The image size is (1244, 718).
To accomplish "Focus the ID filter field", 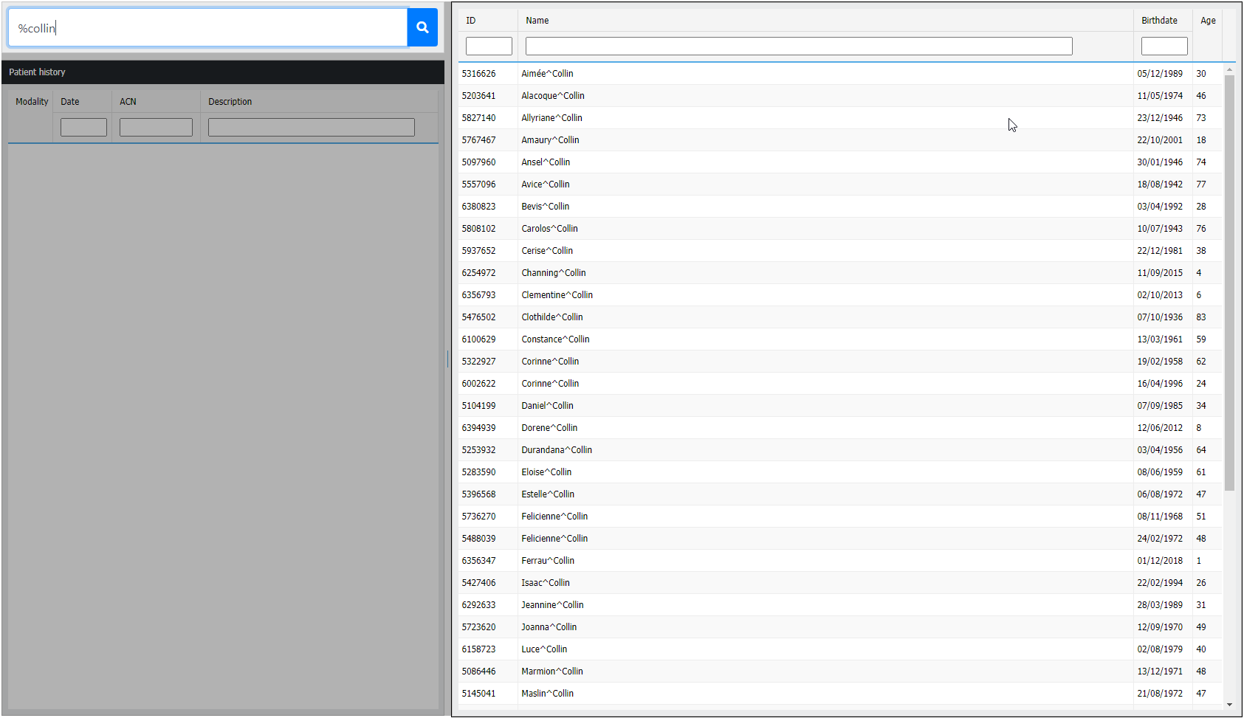I will coord(489,46).
